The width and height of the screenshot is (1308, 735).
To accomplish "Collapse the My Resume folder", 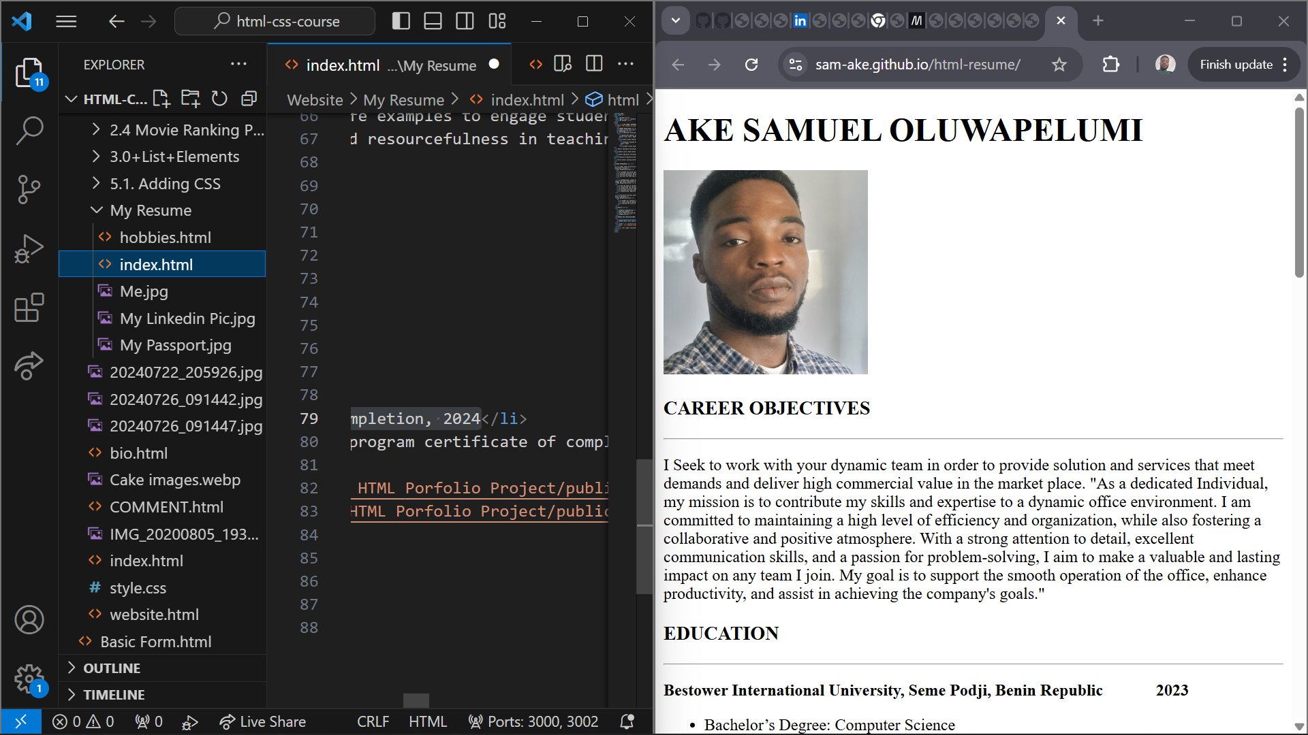I will pos(150,210).
